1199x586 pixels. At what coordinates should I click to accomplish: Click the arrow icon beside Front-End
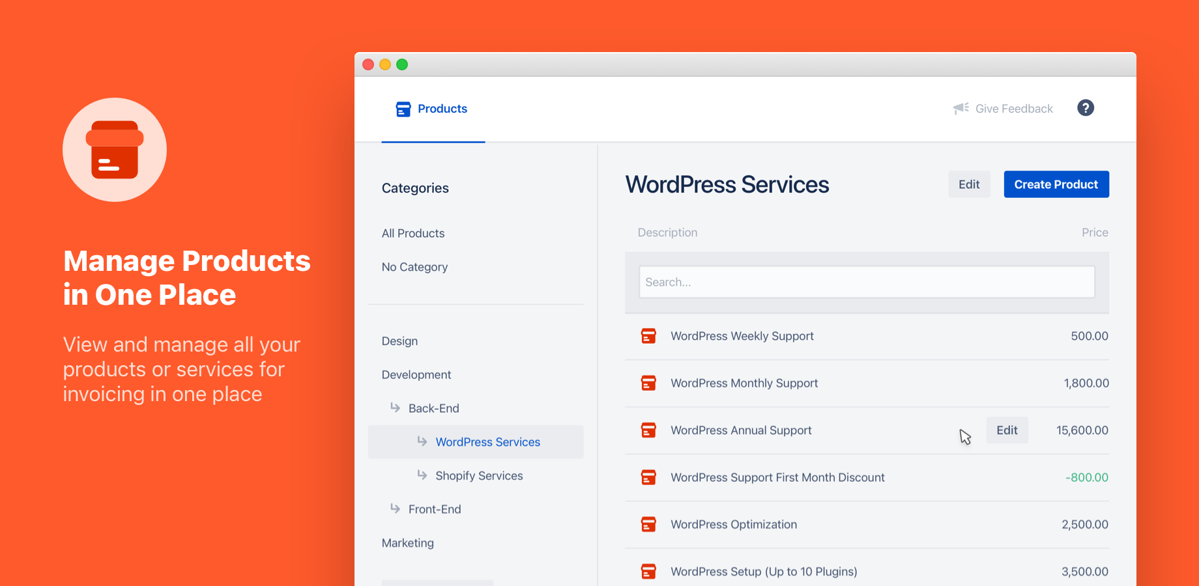click(395, 508)
